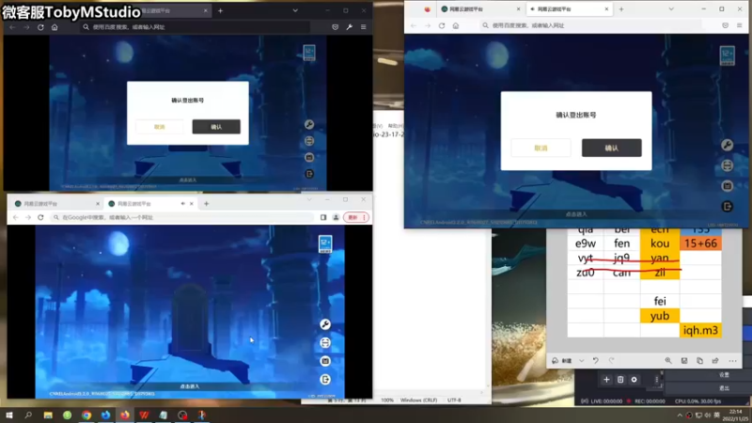Reload the page in dark Firefox window
This screenshot has height=423, width=752.
(40, 27)
